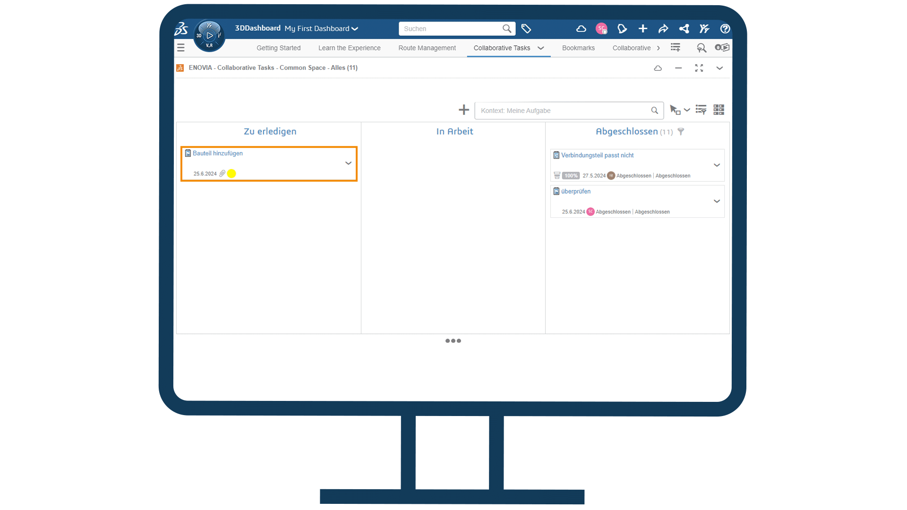The height and width of the screenshot is (510, 907).
Task: Open the 3D compass play button
Action: click(x=210, y=35)
